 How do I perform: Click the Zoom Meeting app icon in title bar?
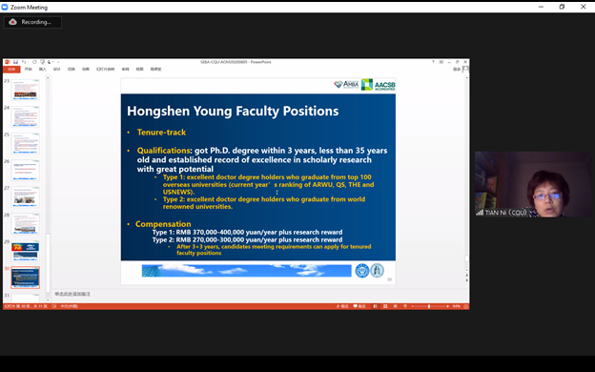tap(5, 7)
